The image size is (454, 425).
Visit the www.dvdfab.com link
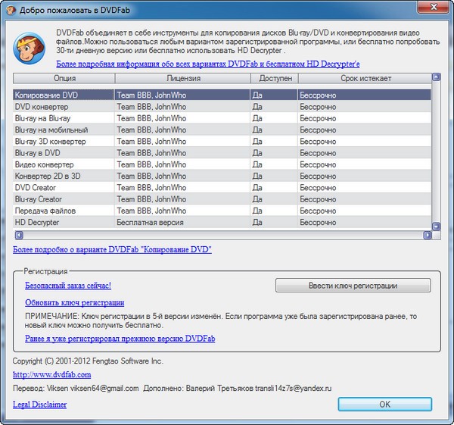coord(51,374)
